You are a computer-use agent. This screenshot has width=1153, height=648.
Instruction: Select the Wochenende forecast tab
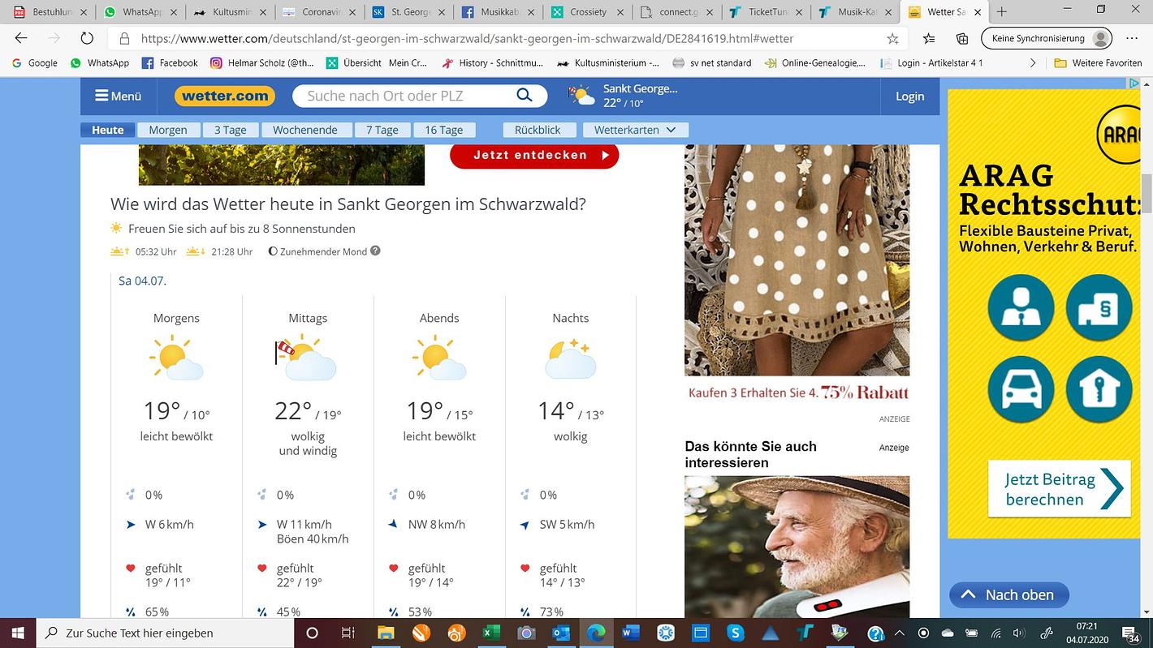click(304, 130)
